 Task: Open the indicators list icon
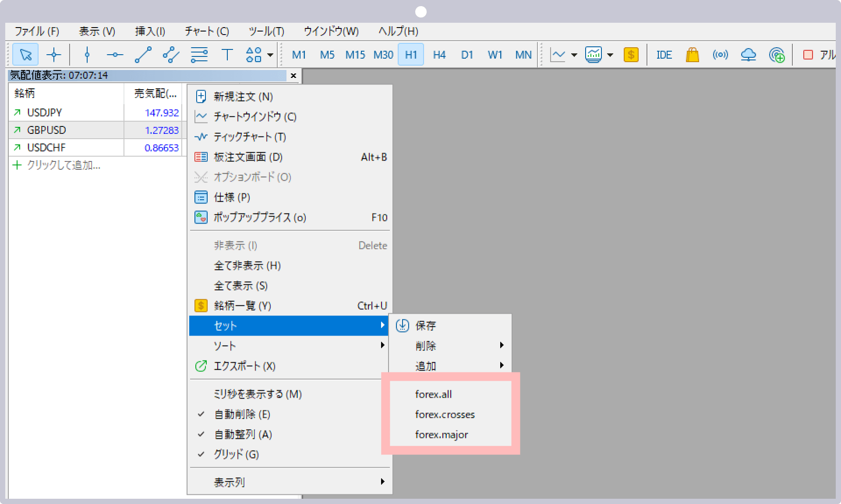pyautogui.click(x=594, y=55)
